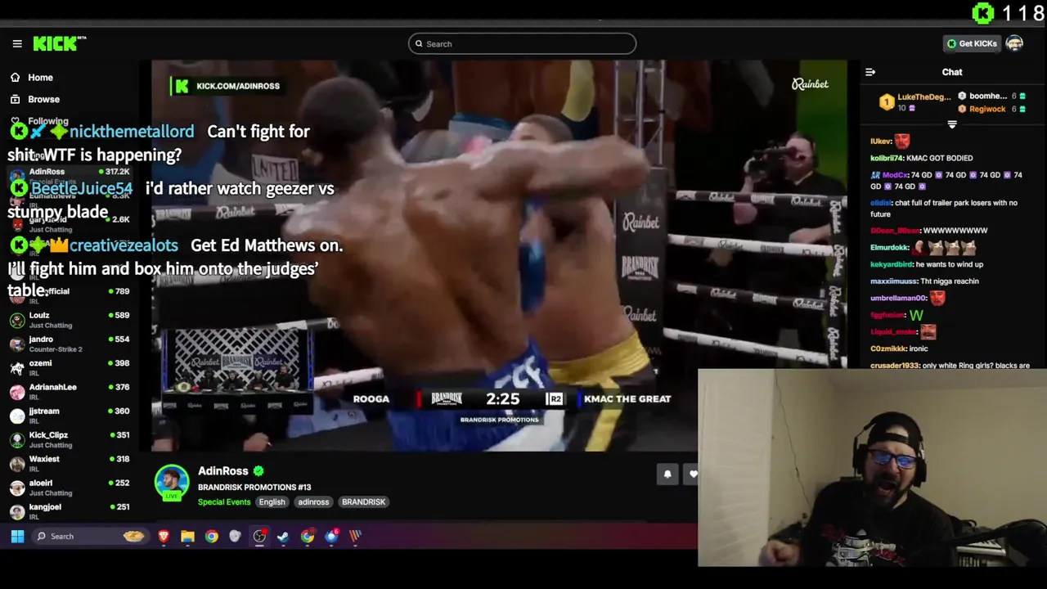The image size is (1047, 589).
Task: Expand the chat leaderboard with the down chevron
Action: point(952,124)
